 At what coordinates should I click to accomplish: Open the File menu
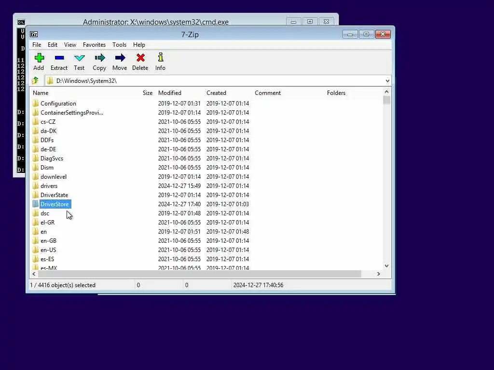[37, 45]
